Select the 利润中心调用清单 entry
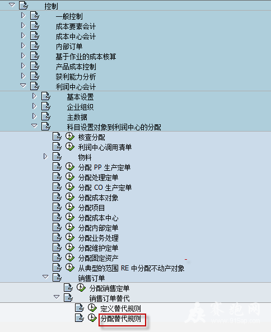 point(105,147)
